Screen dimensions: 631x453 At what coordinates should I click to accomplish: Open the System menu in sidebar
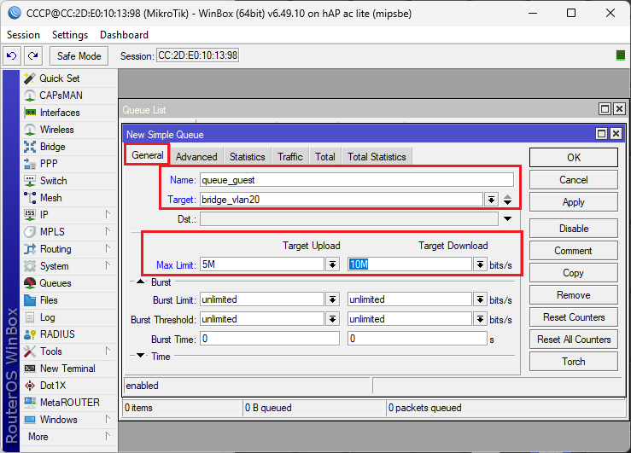click(x=69, y=266)
